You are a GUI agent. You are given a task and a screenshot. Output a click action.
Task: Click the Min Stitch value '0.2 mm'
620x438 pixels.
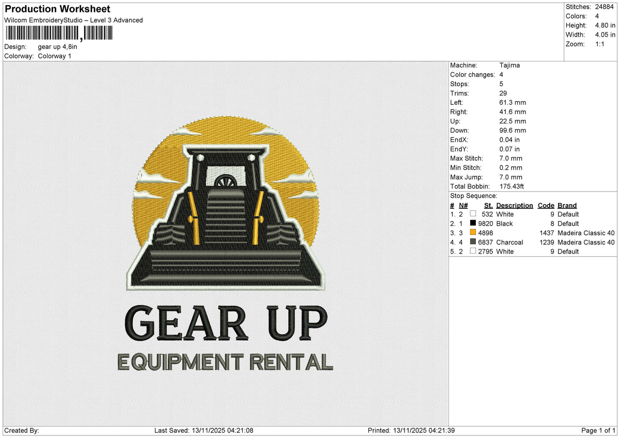(511, 167)
